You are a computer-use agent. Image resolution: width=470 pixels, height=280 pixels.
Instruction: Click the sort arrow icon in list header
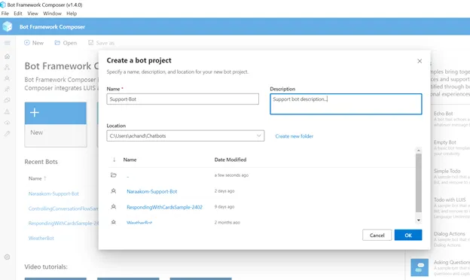click(x=114, y=160)
